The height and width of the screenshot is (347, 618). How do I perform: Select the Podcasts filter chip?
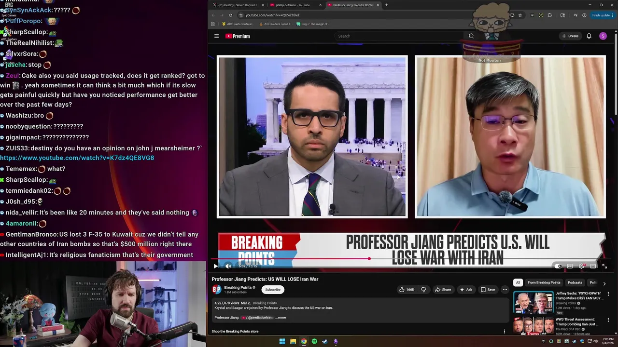(x=575, y=282)
